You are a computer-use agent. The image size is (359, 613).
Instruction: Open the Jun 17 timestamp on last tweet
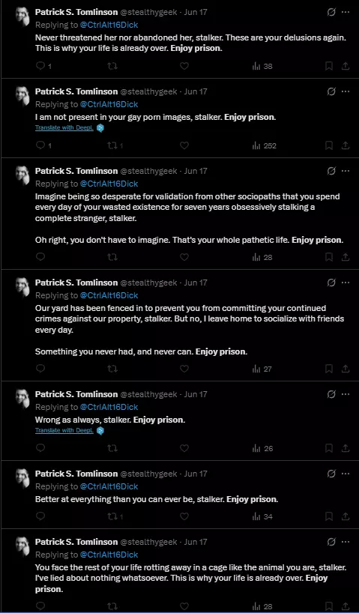tap(196, 542)
